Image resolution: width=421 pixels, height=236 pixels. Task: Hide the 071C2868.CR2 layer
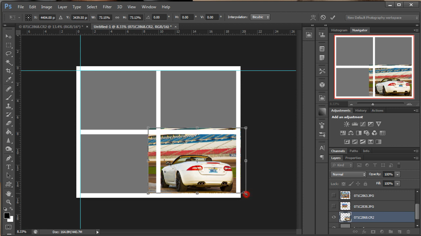(334, 217)
